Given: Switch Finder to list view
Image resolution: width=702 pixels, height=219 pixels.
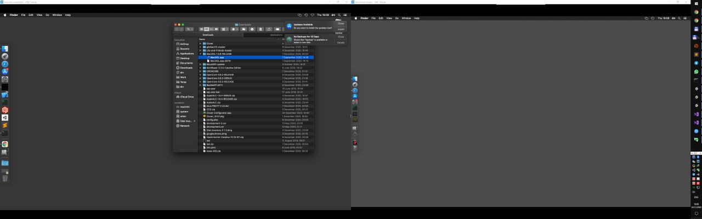Looking at the screenshot, I should click(x=207, y=29).
